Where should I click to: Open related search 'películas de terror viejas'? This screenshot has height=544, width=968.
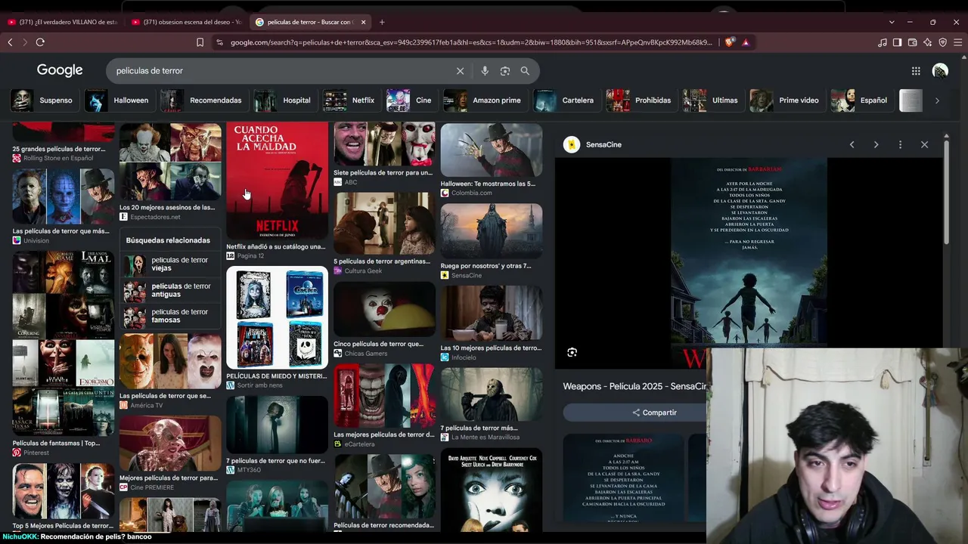pos(171,264)
